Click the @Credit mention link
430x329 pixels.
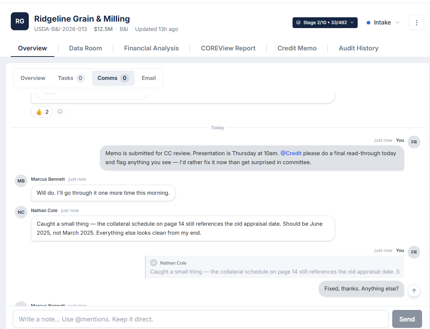(291, 153)
